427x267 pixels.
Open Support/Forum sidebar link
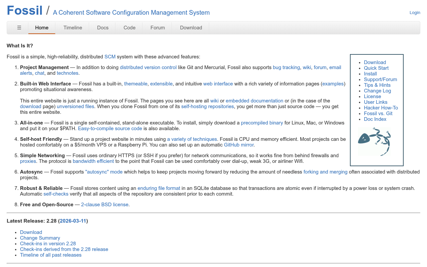(x=381, y=79)
